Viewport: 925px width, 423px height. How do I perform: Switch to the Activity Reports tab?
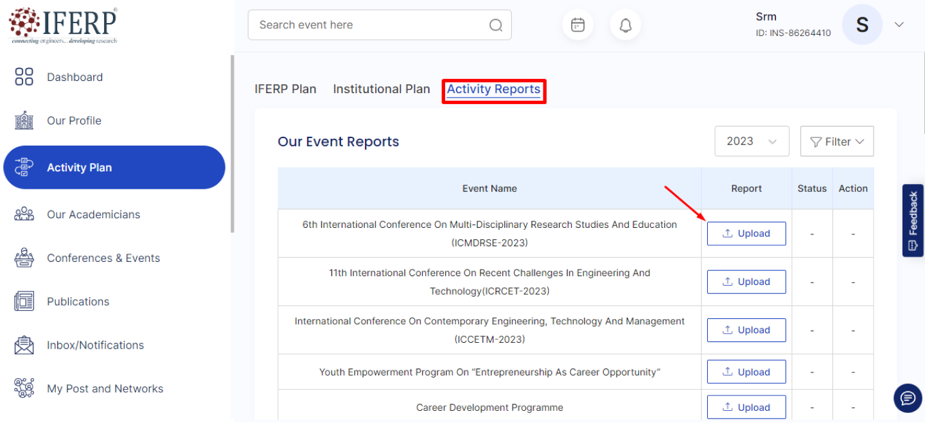pyautogui.click(x=493, y=89)
